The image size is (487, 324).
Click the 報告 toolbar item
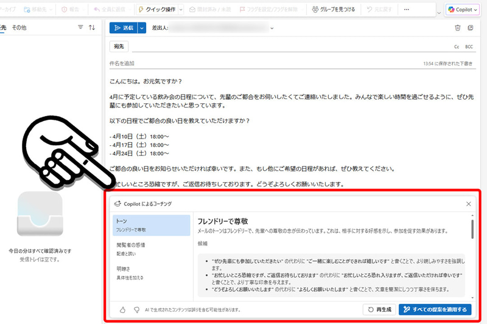[71, 10]
